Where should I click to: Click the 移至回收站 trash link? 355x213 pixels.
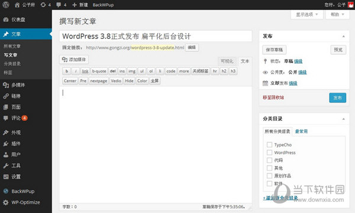(273, 97)
